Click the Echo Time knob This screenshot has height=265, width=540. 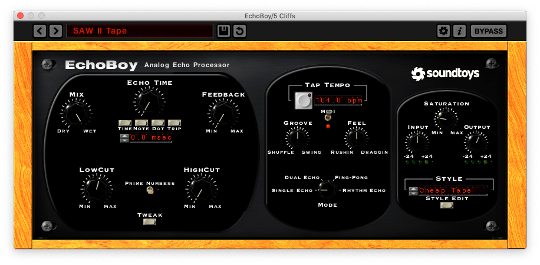(x=149, y=101)
